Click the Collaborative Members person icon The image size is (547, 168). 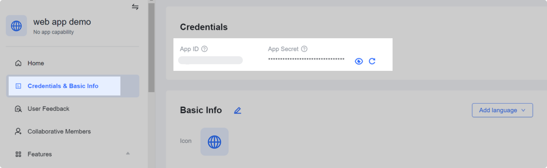18,131
